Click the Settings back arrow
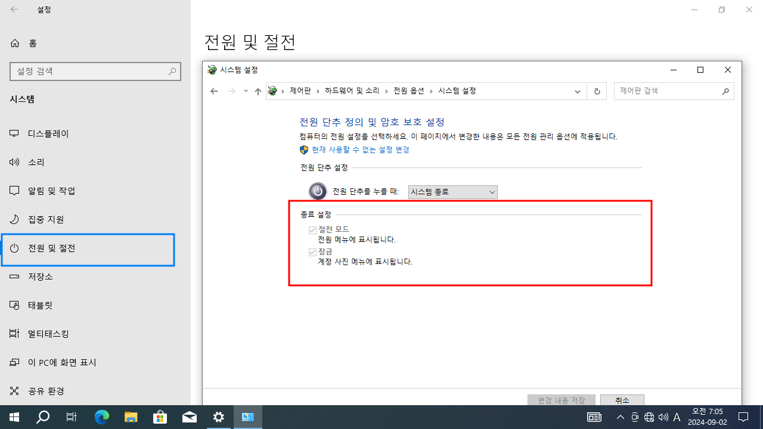Image resolution: width=763 pixels, height=429 pixels. pyautogui.click(x=14, y=10)
